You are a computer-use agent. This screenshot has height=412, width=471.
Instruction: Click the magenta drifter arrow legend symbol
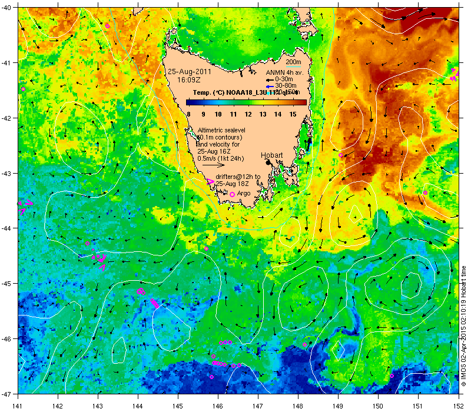tap(211, 181)
